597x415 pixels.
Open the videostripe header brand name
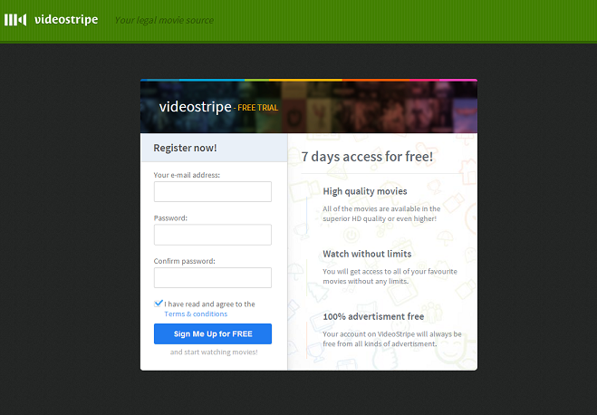click(66, 19)
